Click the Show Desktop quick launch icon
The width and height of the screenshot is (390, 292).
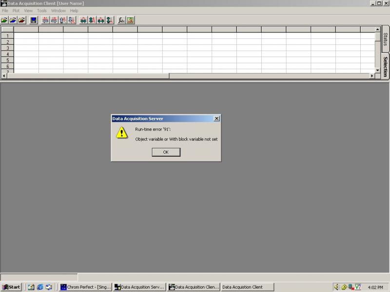tap(49, 287)
